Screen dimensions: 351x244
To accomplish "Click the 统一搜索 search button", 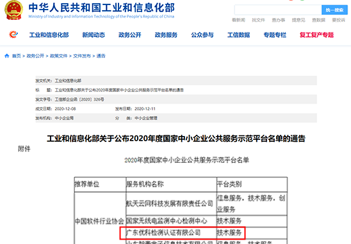I will (x=334, y=10).
